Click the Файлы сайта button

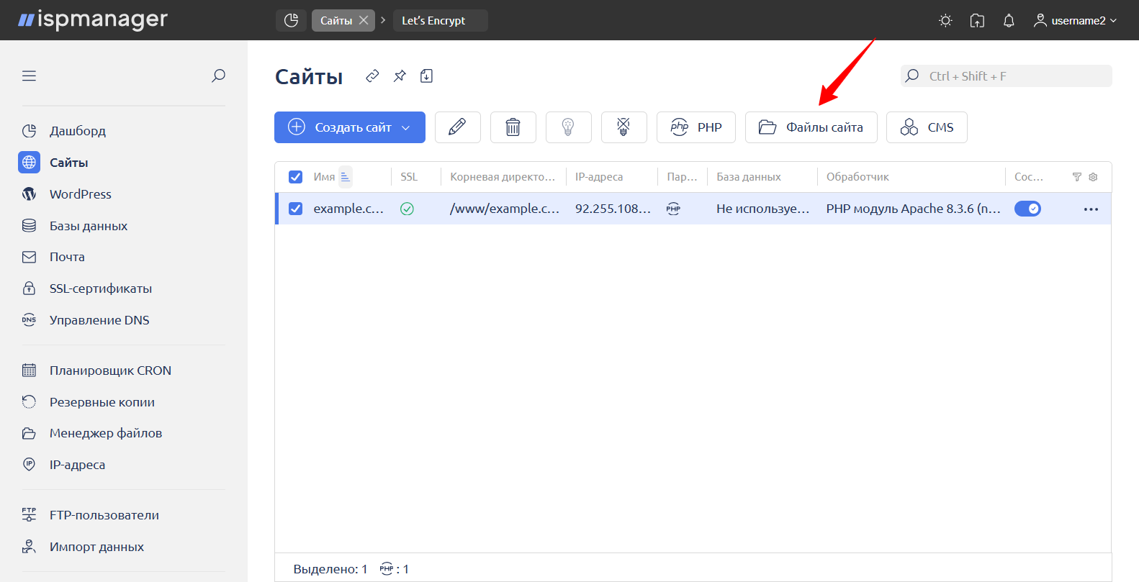[x=811, y=127]
